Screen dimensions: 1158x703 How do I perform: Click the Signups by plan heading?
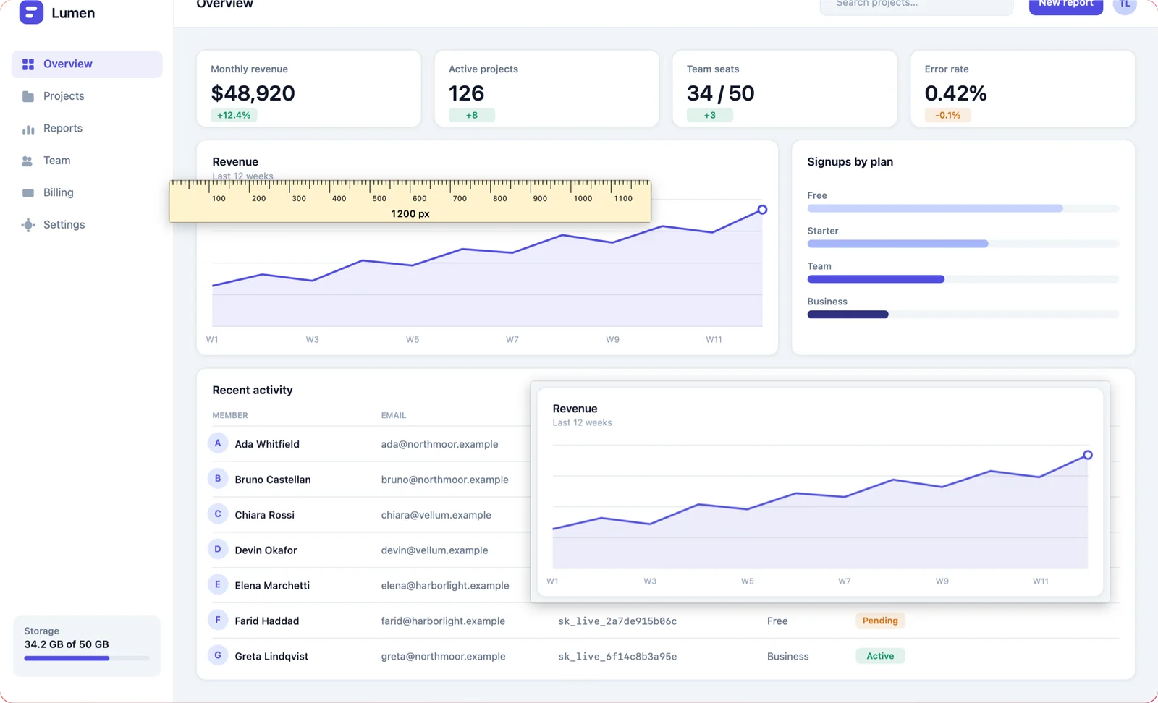tap(850, 162)
